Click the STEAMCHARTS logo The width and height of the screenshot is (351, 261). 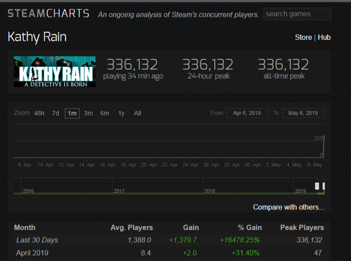pos(48,14)
